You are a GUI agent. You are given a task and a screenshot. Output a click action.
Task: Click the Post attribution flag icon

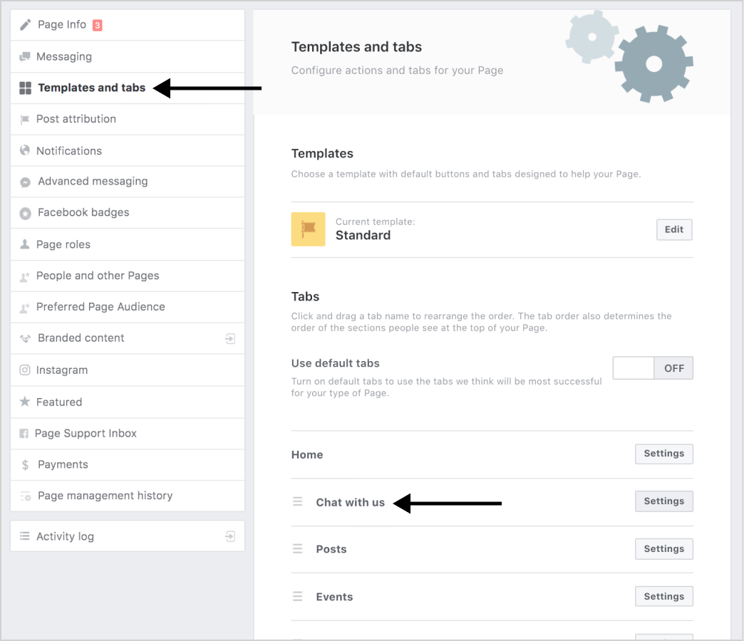pyautogui.click(x=25, y=120)
